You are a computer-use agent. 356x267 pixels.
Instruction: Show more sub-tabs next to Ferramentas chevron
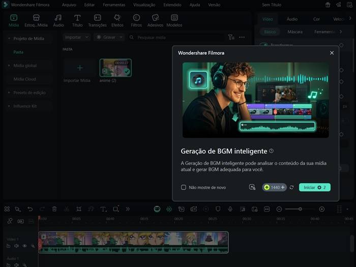341,32
